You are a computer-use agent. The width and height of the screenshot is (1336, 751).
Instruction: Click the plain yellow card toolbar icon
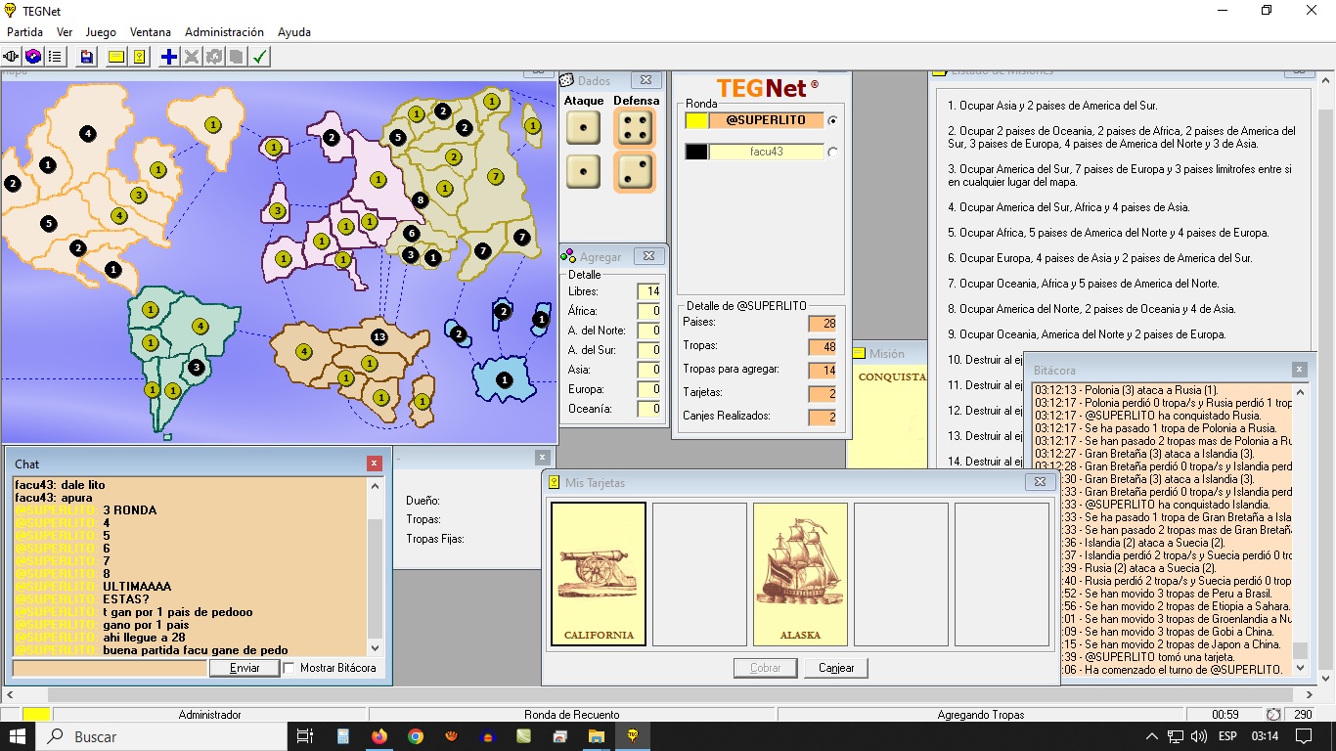click(x=116, y=57)
